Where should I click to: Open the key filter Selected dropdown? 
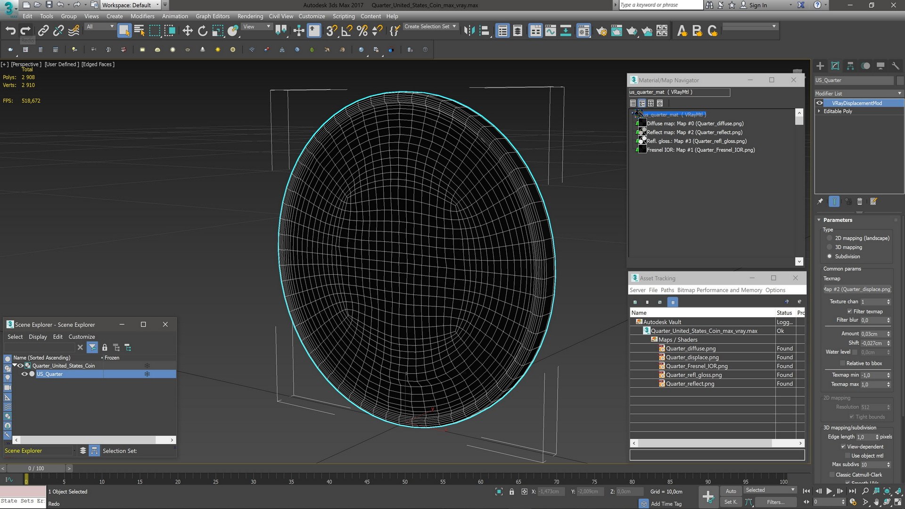(770, 490)
